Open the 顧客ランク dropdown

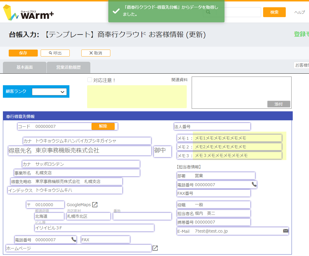coord(49,92)
